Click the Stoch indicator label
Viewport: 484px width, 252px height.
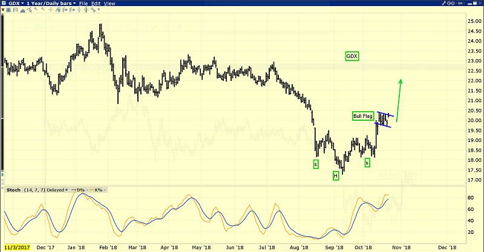tap(13, 190)
